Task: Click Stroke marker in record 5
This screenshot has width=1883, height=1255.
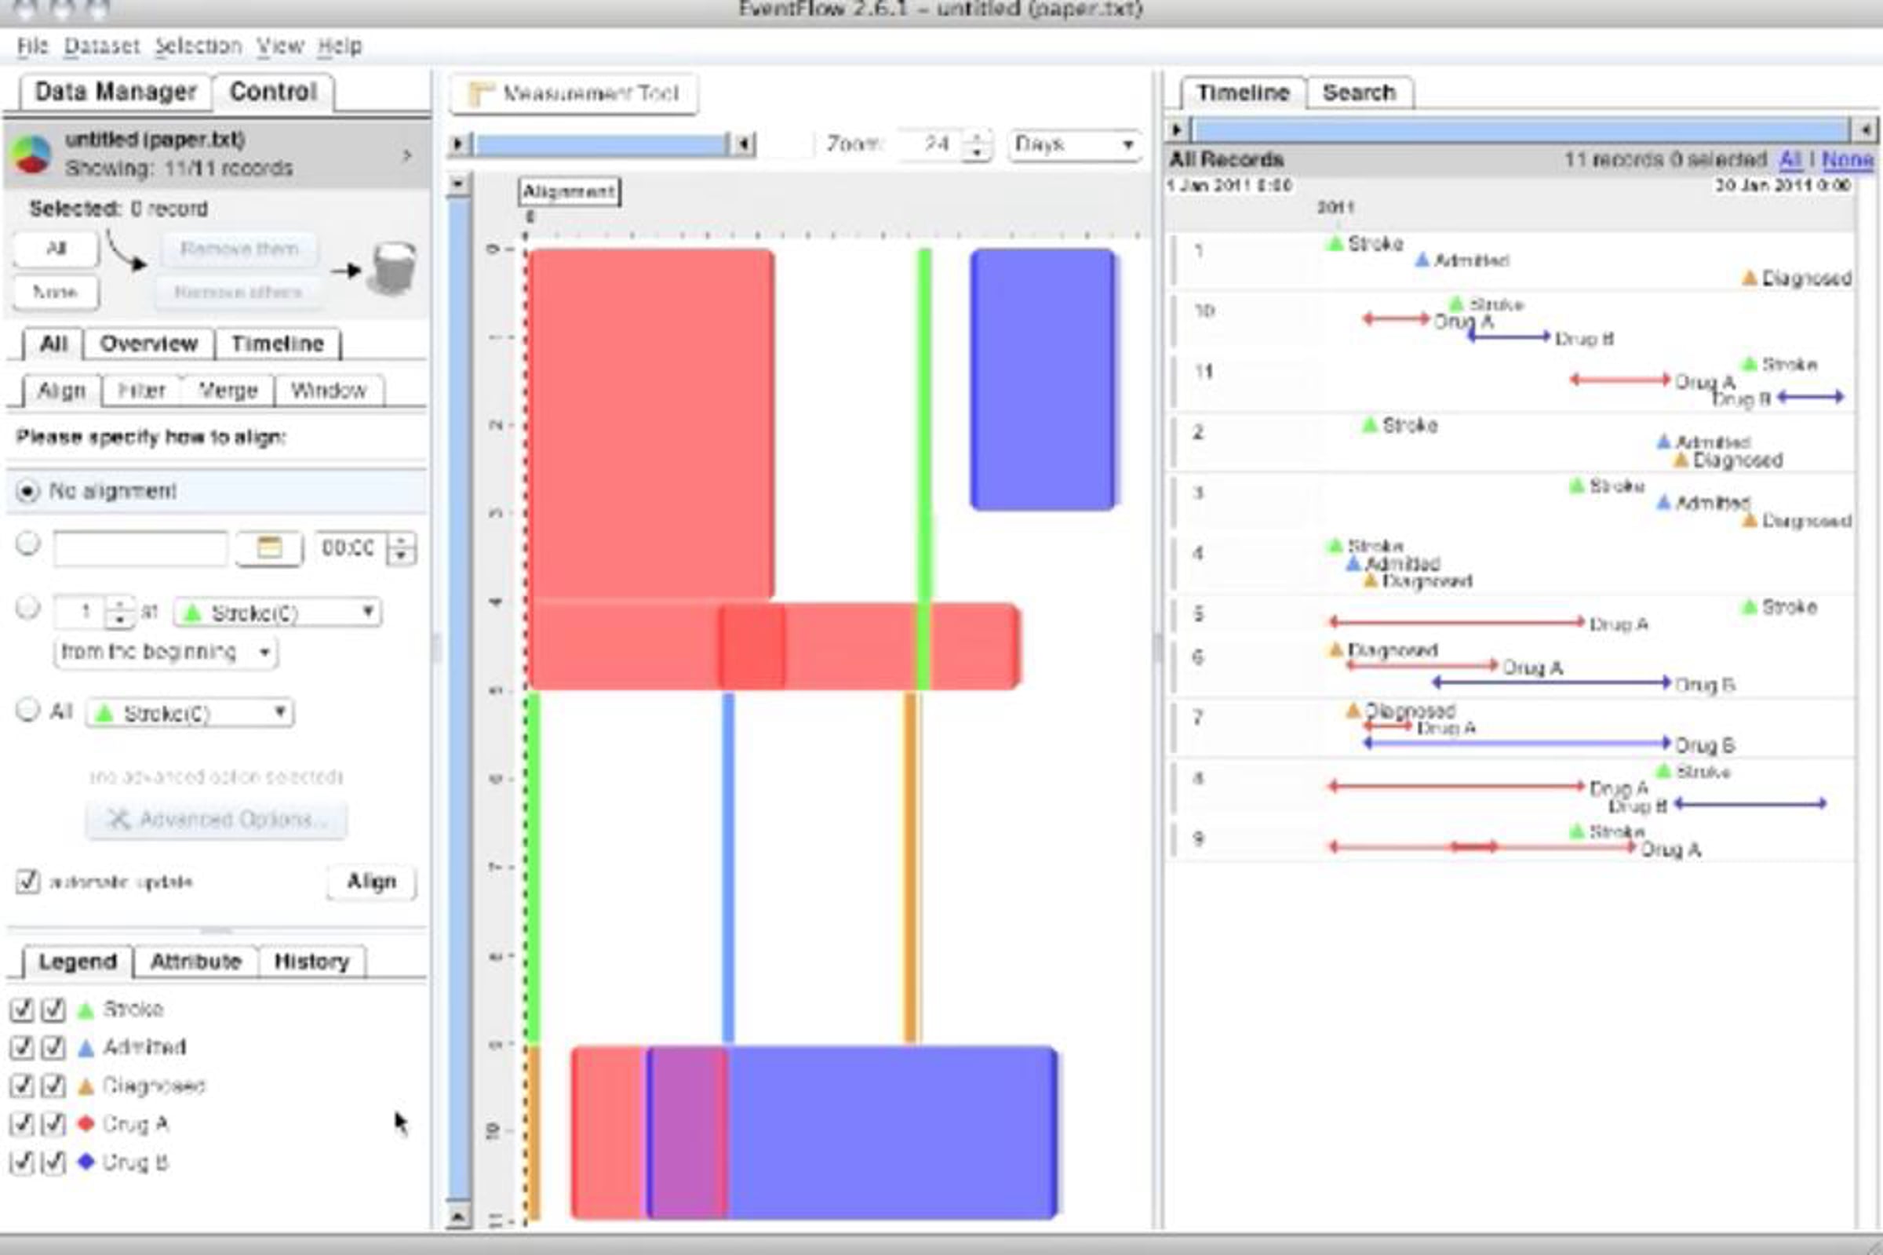Action: (1750, 606)
